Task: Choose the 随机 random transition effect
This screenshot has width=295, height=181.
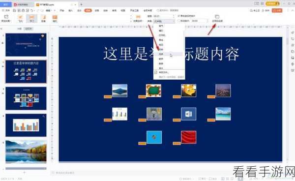Action: (x=55, y=19)
